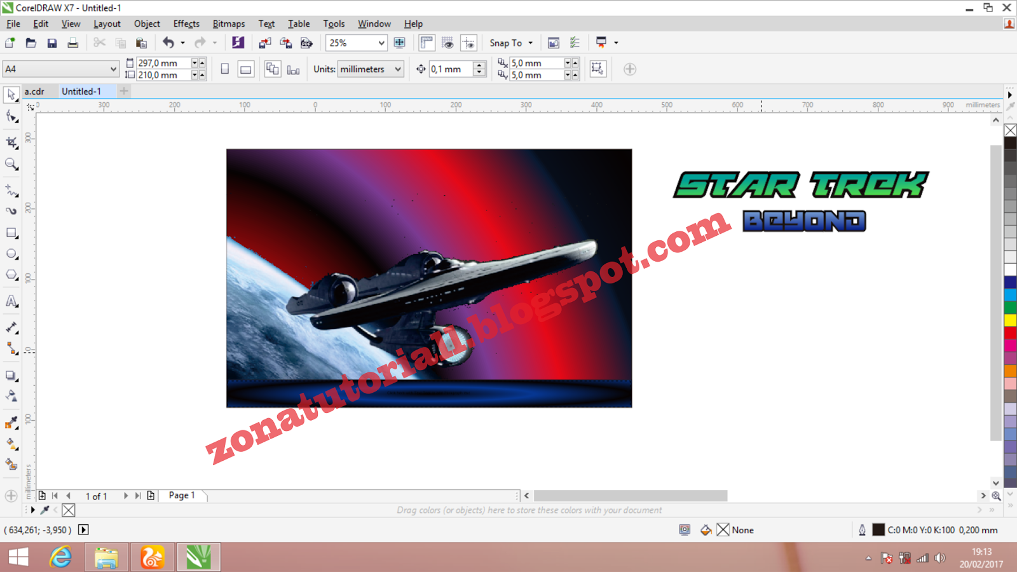
Task: Click the Publish to PDF icon
Action: click(x=307, y=43)
